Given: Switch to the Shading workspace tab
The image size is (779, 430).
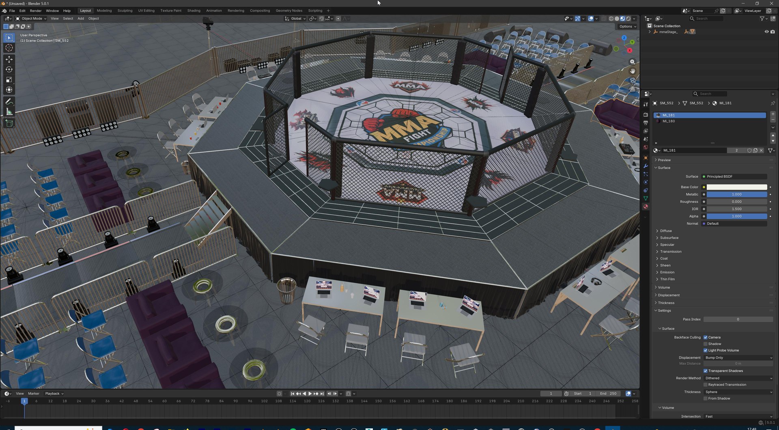Looking at the screenshot, I should (x=194, y=11).
